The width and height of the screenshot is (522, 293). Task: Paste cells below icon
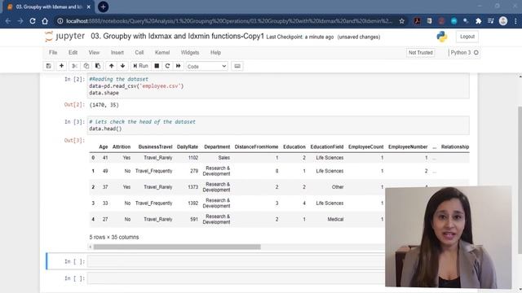[x=98, y=66]
